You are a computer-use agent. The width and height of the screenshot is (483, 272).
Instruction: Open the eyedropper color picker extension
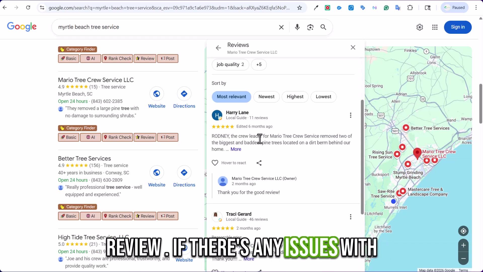316,8
